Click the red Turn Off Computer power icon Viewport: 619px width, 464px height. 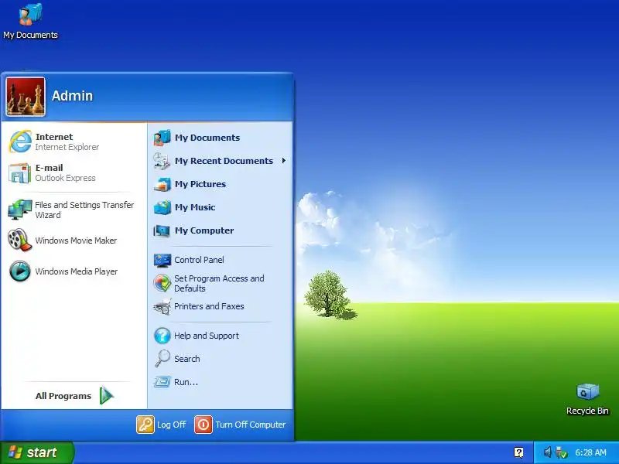click(203, 425)
